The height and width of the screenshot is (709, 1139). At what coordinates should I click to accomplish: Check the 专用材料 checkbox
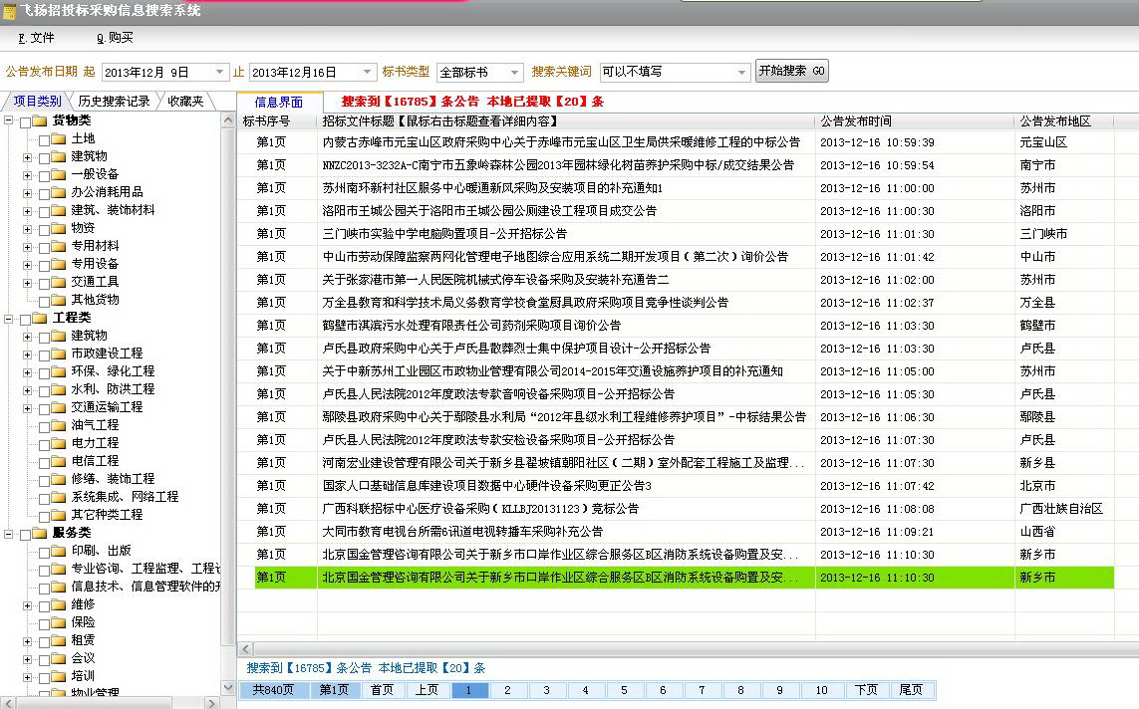(44, 248)
